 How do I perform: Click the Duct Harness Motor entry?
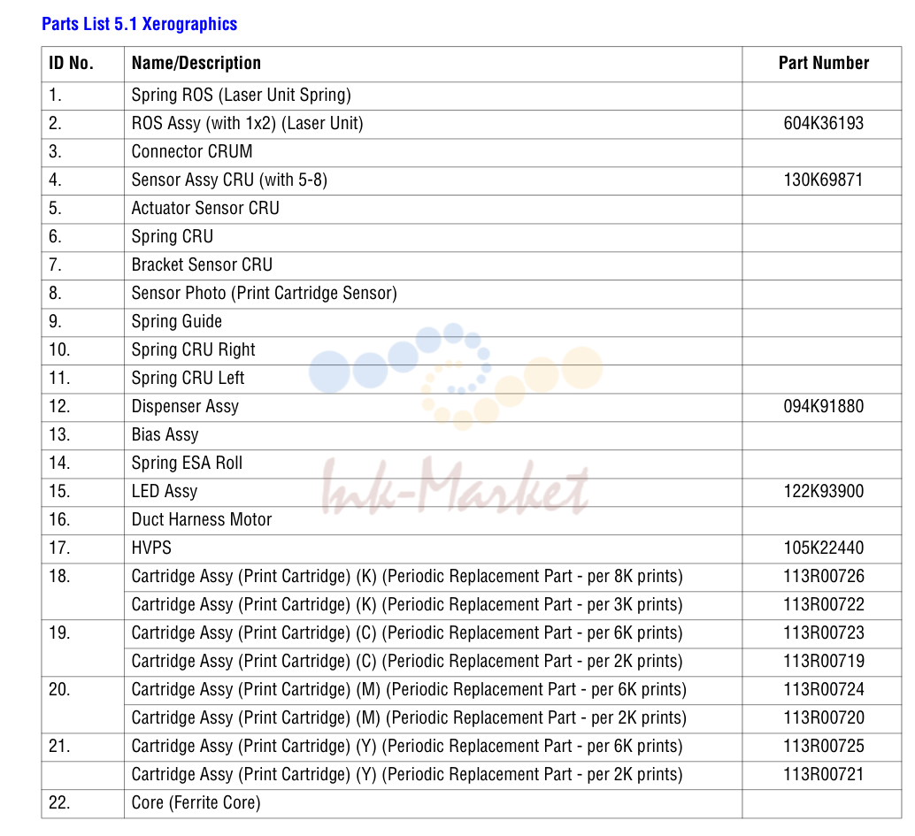pyautogui.click(x=202, y=520)
